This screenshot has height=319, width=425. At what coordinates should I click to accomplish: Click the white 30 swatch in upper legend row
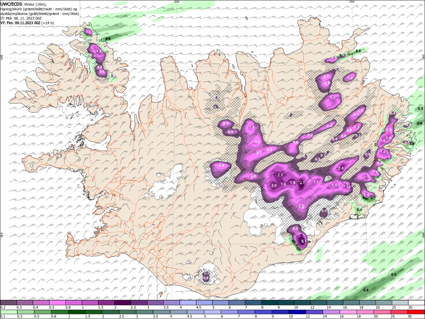[416, 303]
